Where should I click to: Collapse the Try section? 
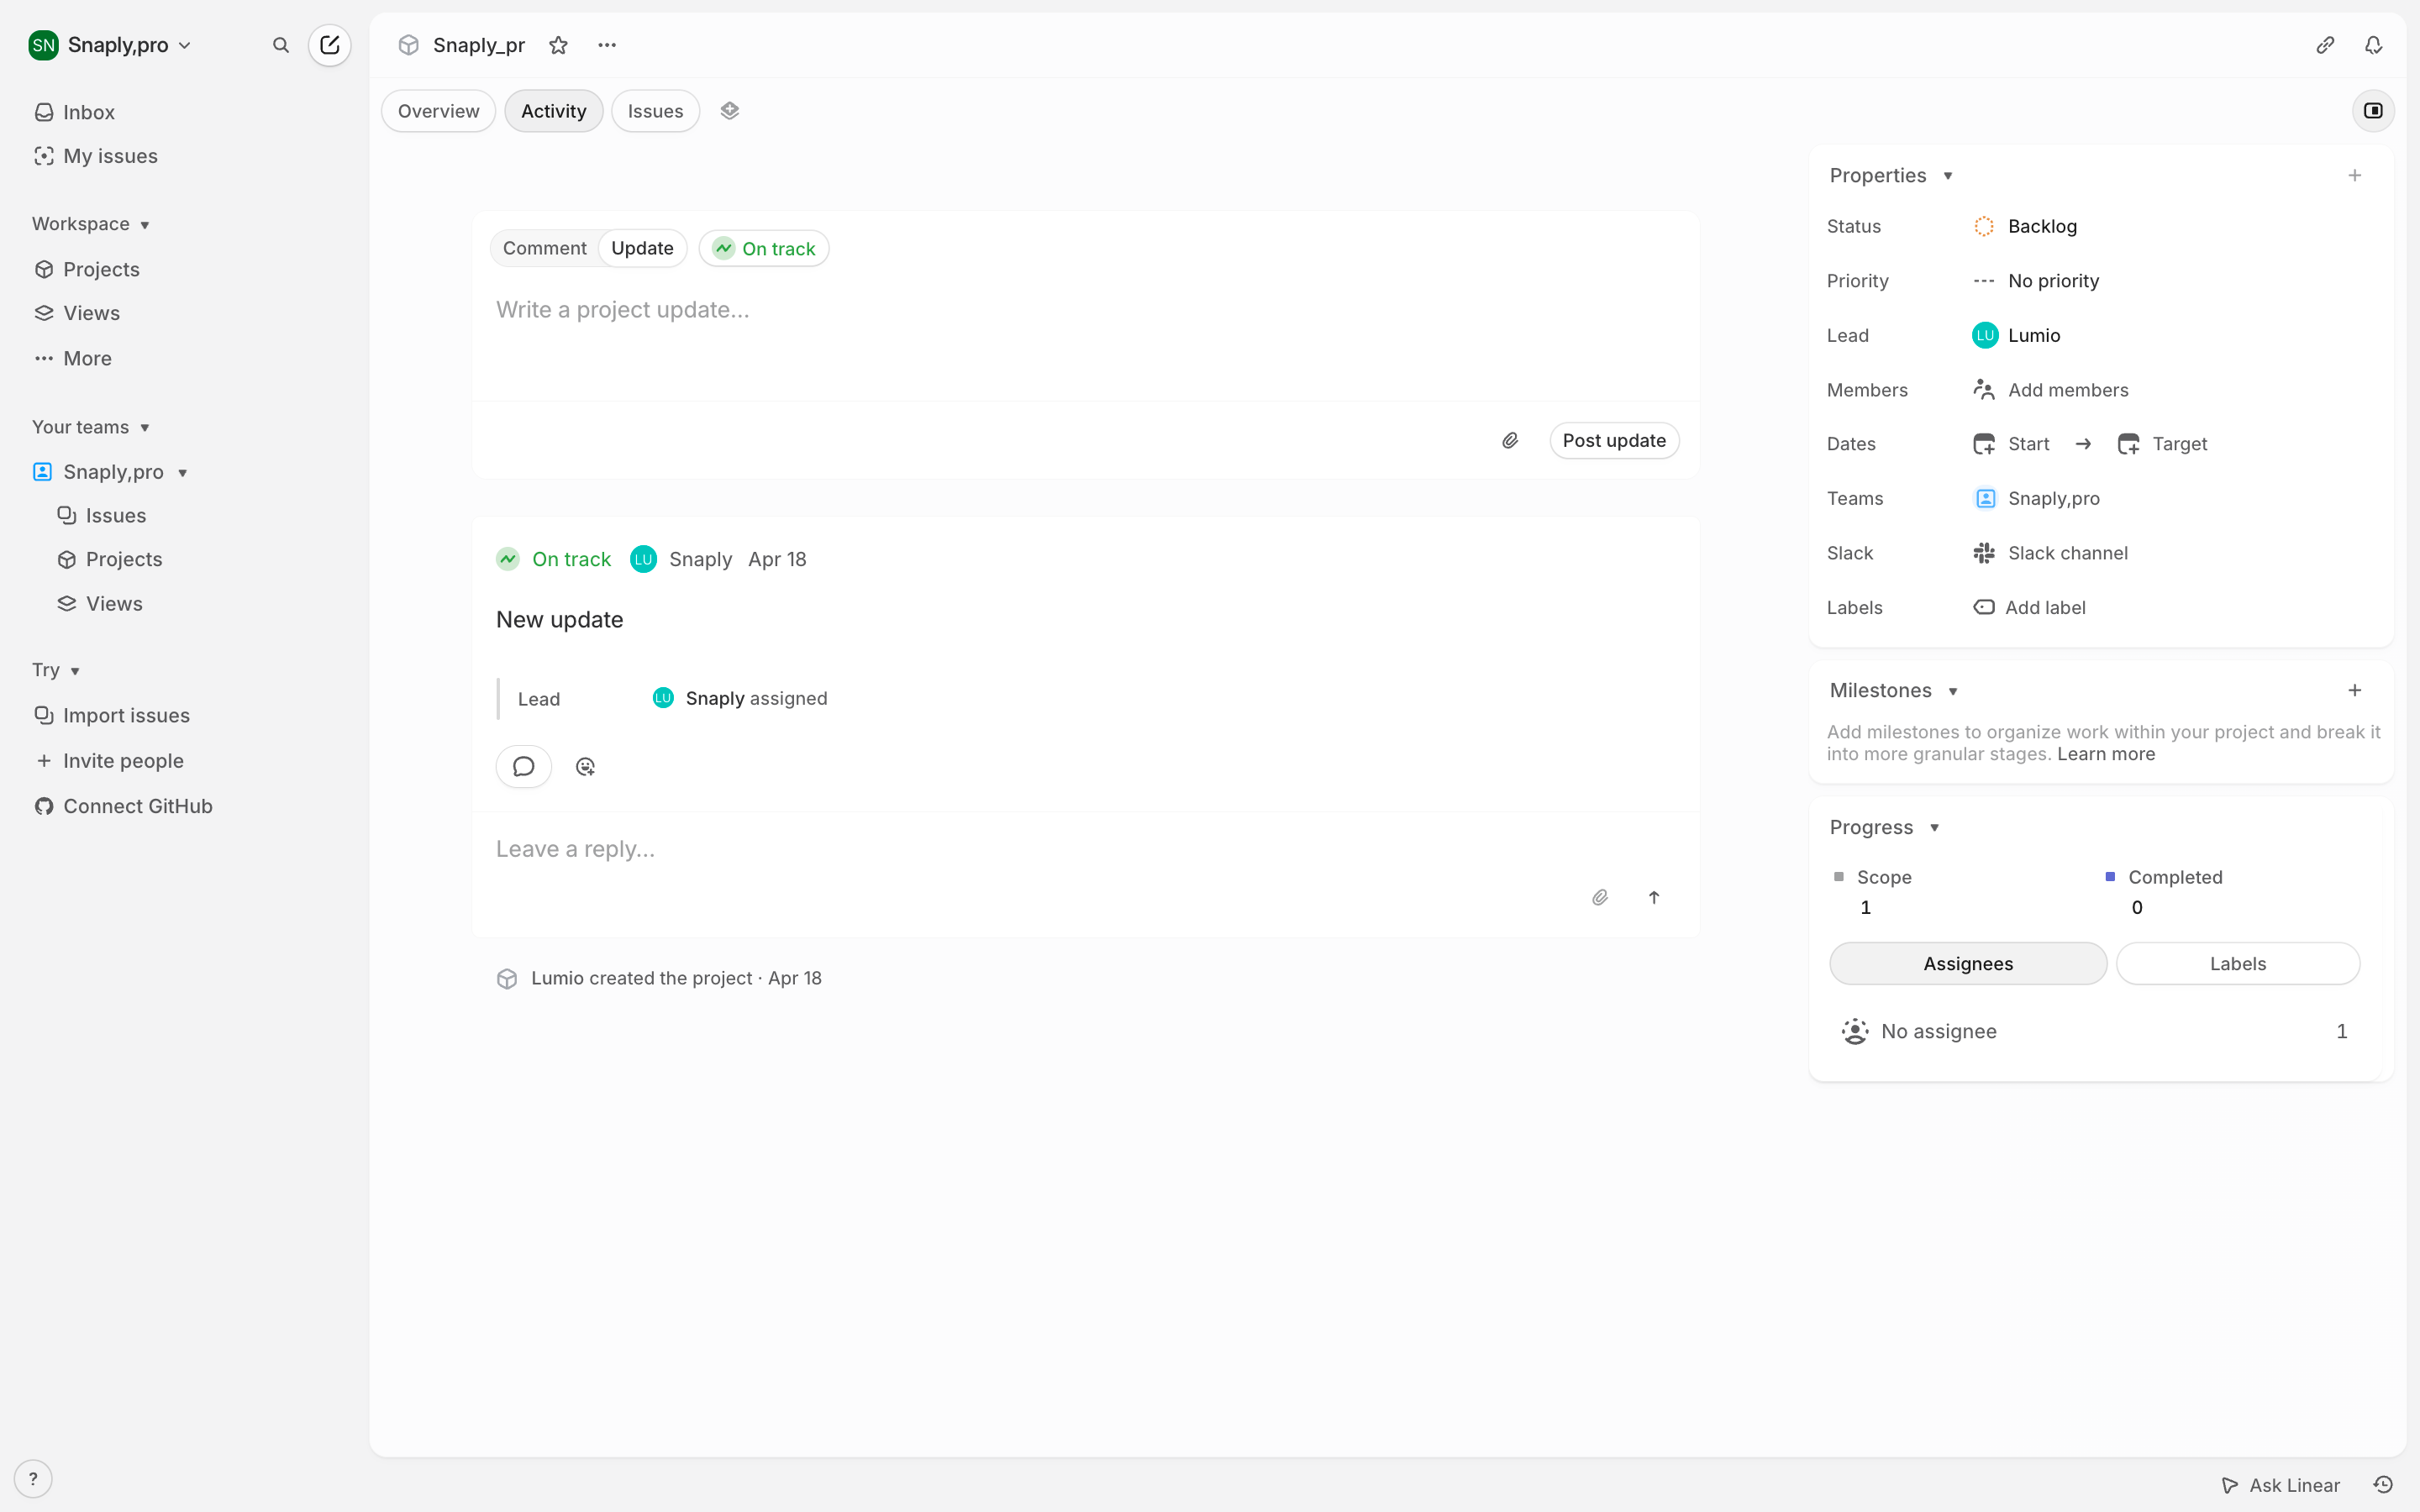(x=56, y=670)
